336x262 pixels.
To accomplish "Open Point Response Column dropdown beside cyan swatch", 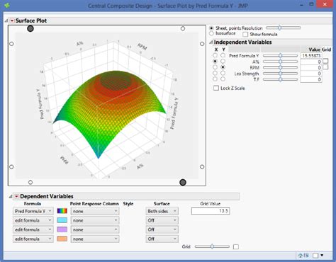I will tap(95, 220).
